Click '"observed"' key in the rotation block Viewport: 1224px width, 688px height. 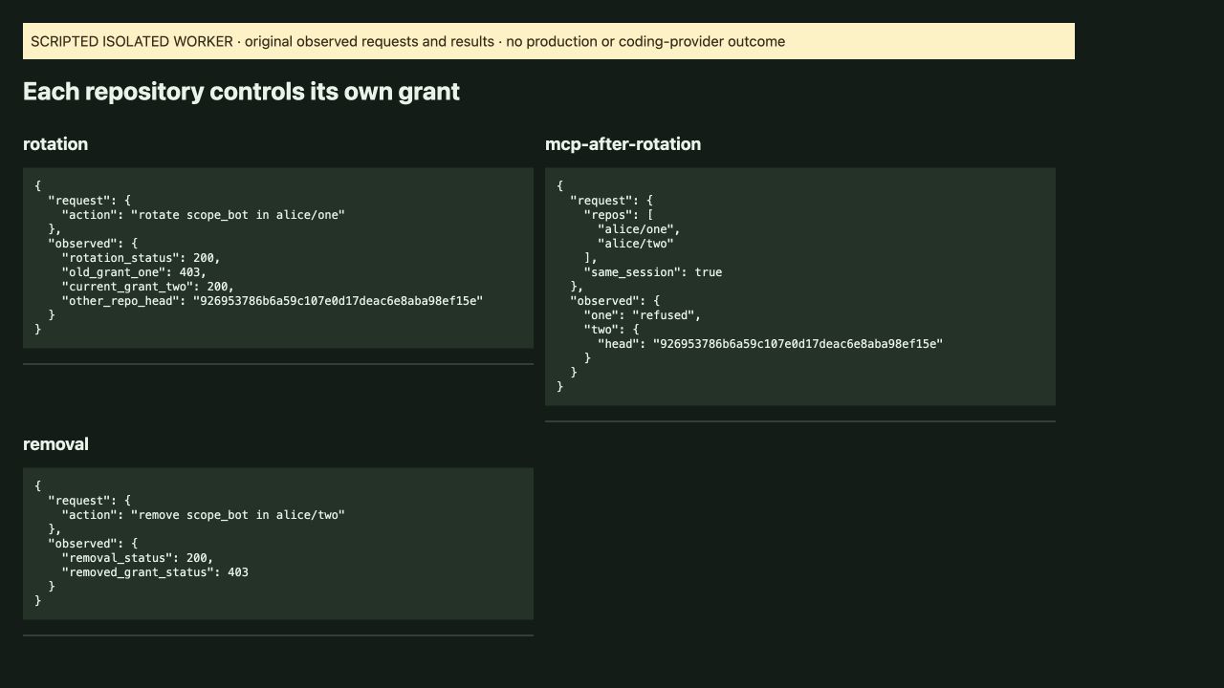point(82,244)
